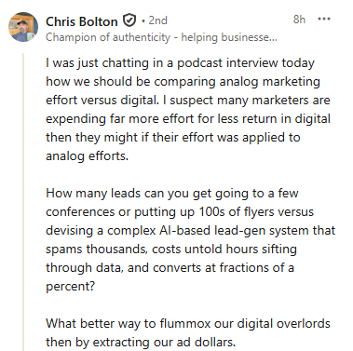Click the word 'conferences' in the second paragraph
Screen dimensions: 353x351
[80, 212]
